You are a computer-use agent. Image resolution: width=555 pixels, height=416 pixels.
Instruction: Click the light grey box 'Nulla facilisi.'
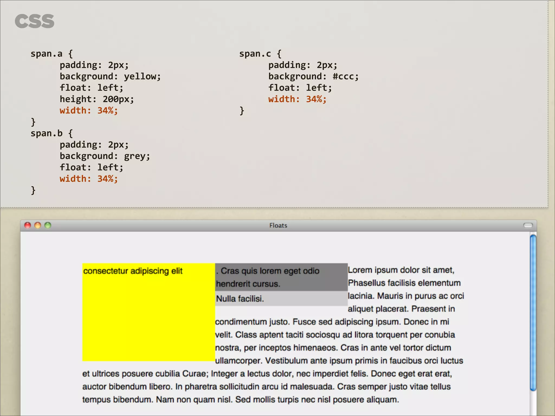tap(281, 298)
